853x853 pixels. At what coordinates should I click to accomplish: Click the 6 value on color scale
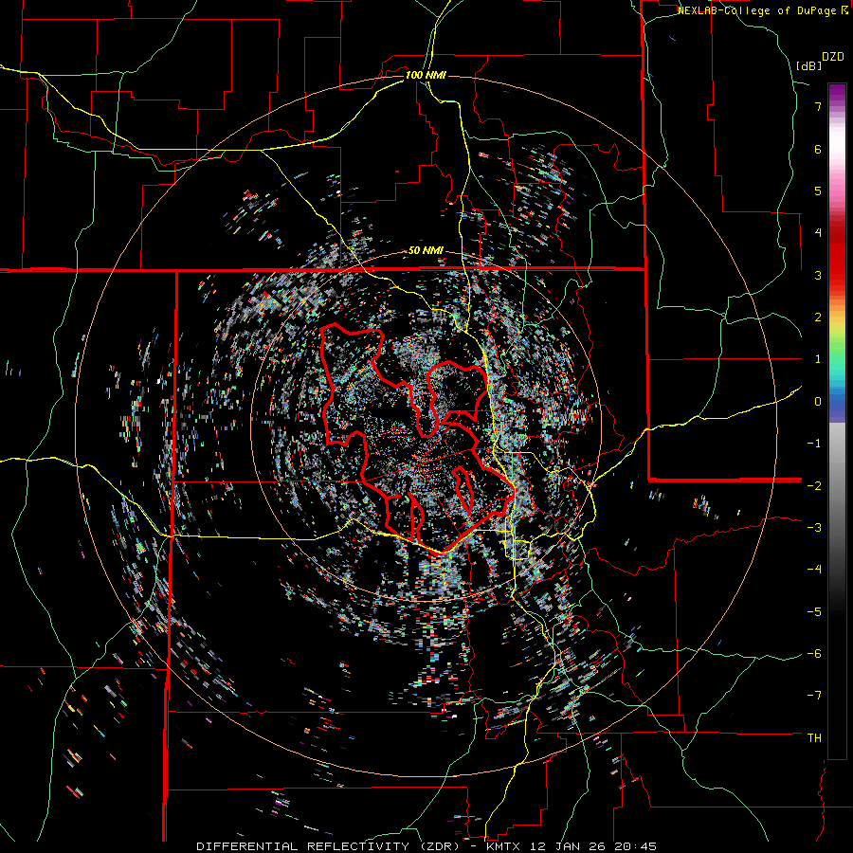pyautogui.click(x=818, y=149)
